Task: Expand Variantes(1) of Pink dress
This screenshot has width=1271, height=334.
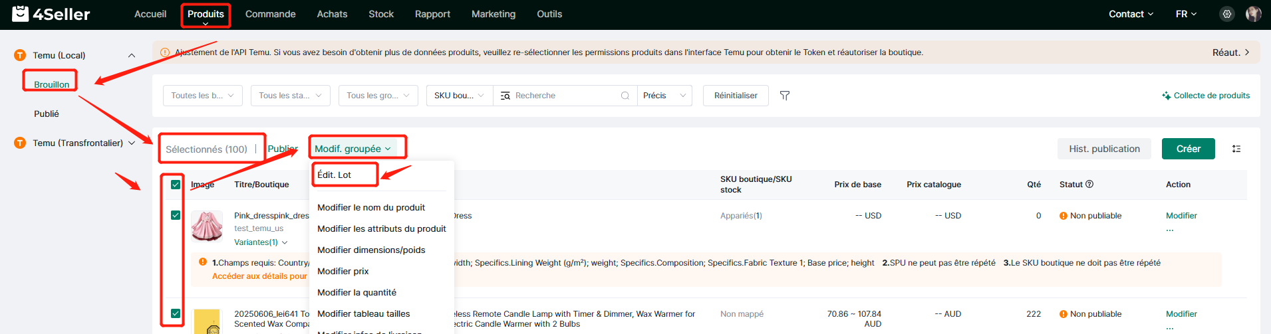Action: (x=261, y=242)
